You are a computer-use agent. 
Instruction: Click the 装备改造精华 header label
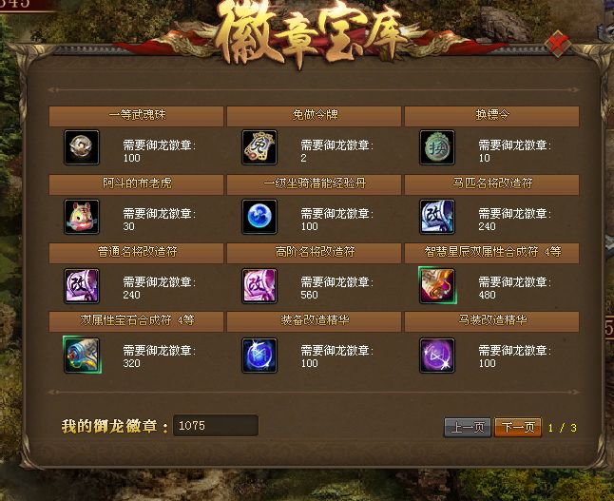click(315, 320)
